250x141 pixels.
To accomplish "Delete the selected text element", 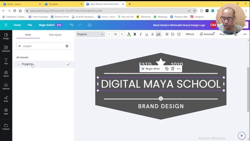I will pyautogui.click(x=173, y=69).
